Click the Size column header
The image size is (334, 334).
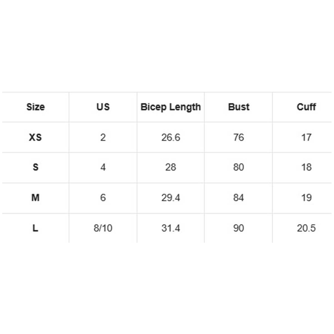[x=35, y=107]
